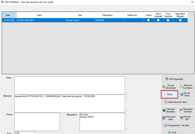The width and height of the screenshot is (195, 134).
Task: Click the Frais amount field
Action: (x=25, y=133)
